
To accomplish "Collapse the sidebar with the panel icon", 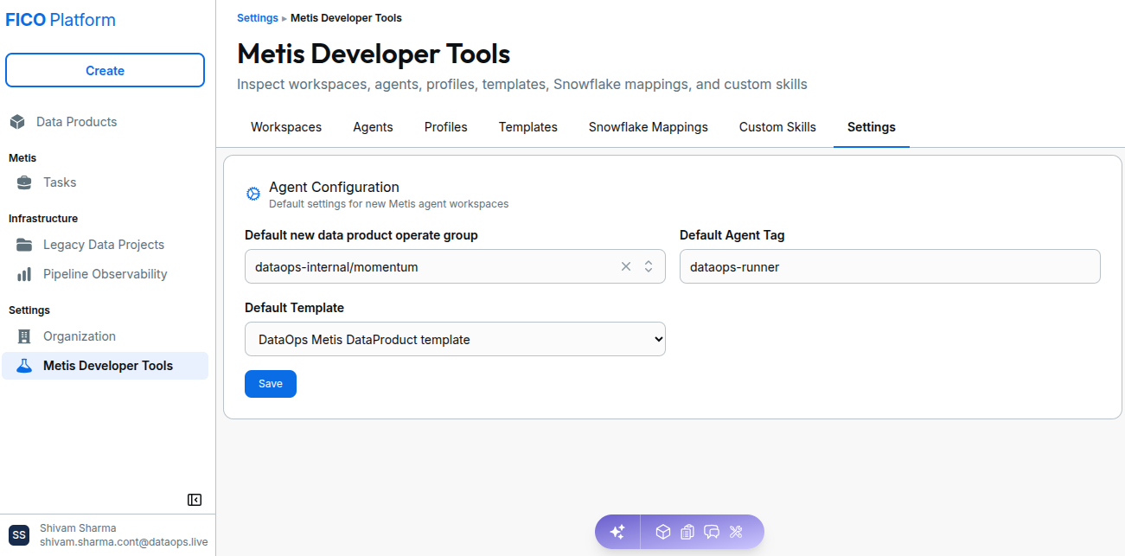I will pos(195,500).
